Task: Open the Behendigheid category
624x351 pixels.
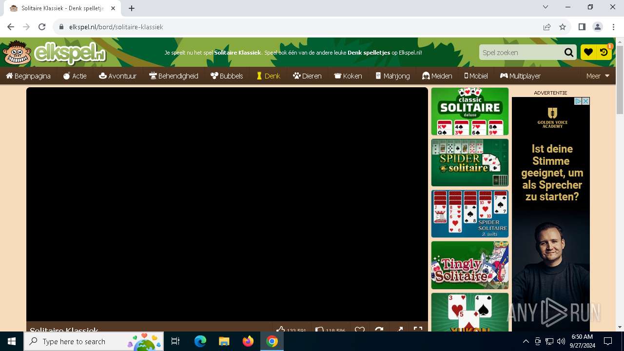Action: click(x=174, y=76)
